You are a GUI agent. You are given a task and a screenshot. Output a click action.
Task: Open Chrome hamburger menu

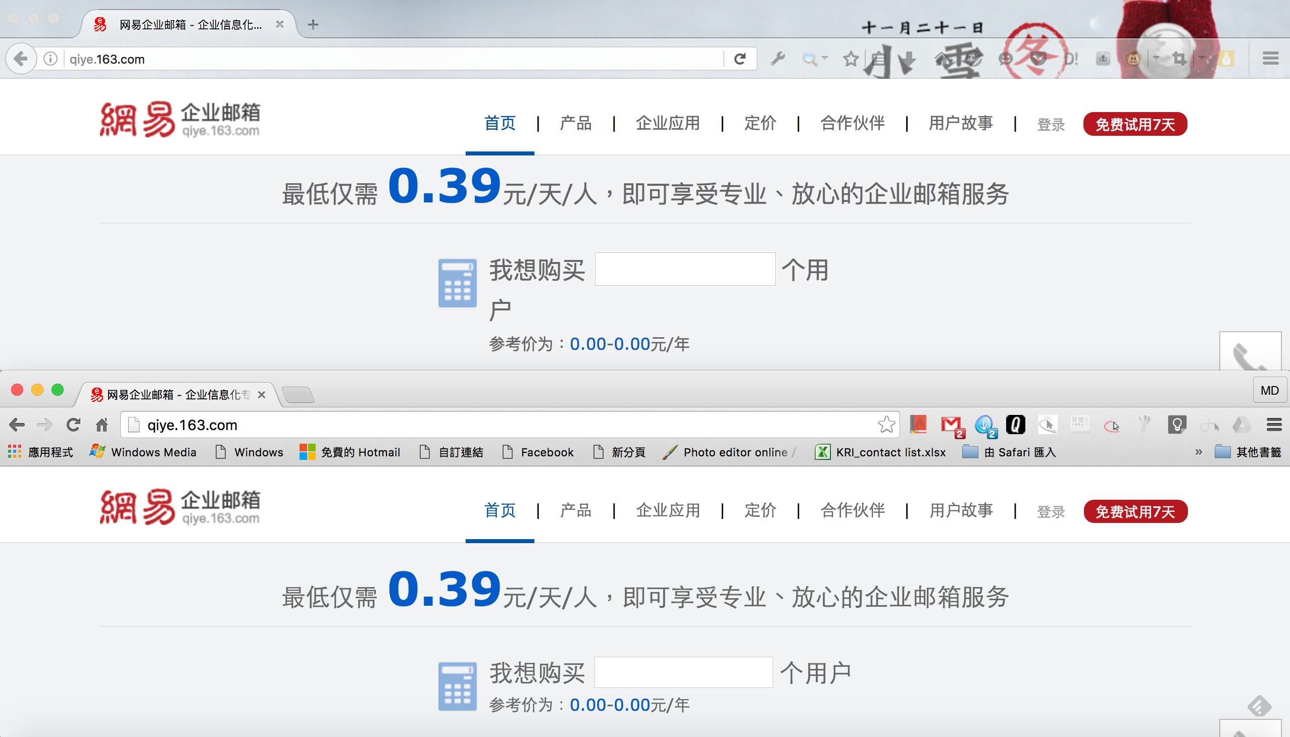click(x=1274, y=425)
